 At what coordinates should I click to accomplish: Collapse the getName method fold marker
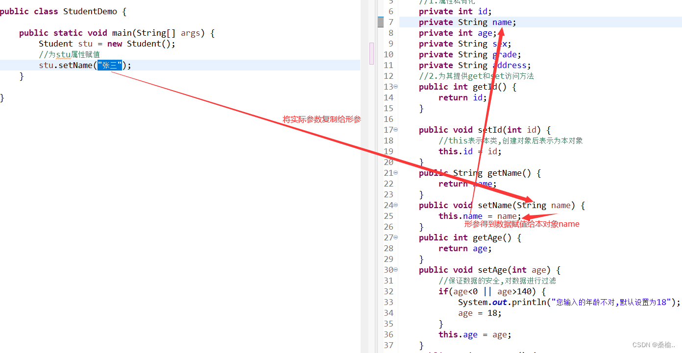(x=395, y=173)
